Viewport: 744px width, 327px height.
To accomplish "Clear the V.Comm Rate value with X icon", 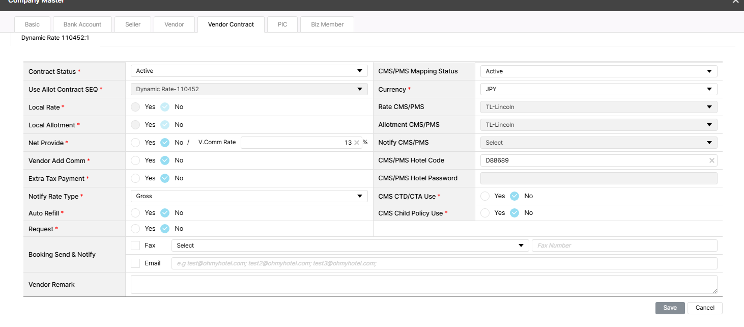I will click(357, 143).
